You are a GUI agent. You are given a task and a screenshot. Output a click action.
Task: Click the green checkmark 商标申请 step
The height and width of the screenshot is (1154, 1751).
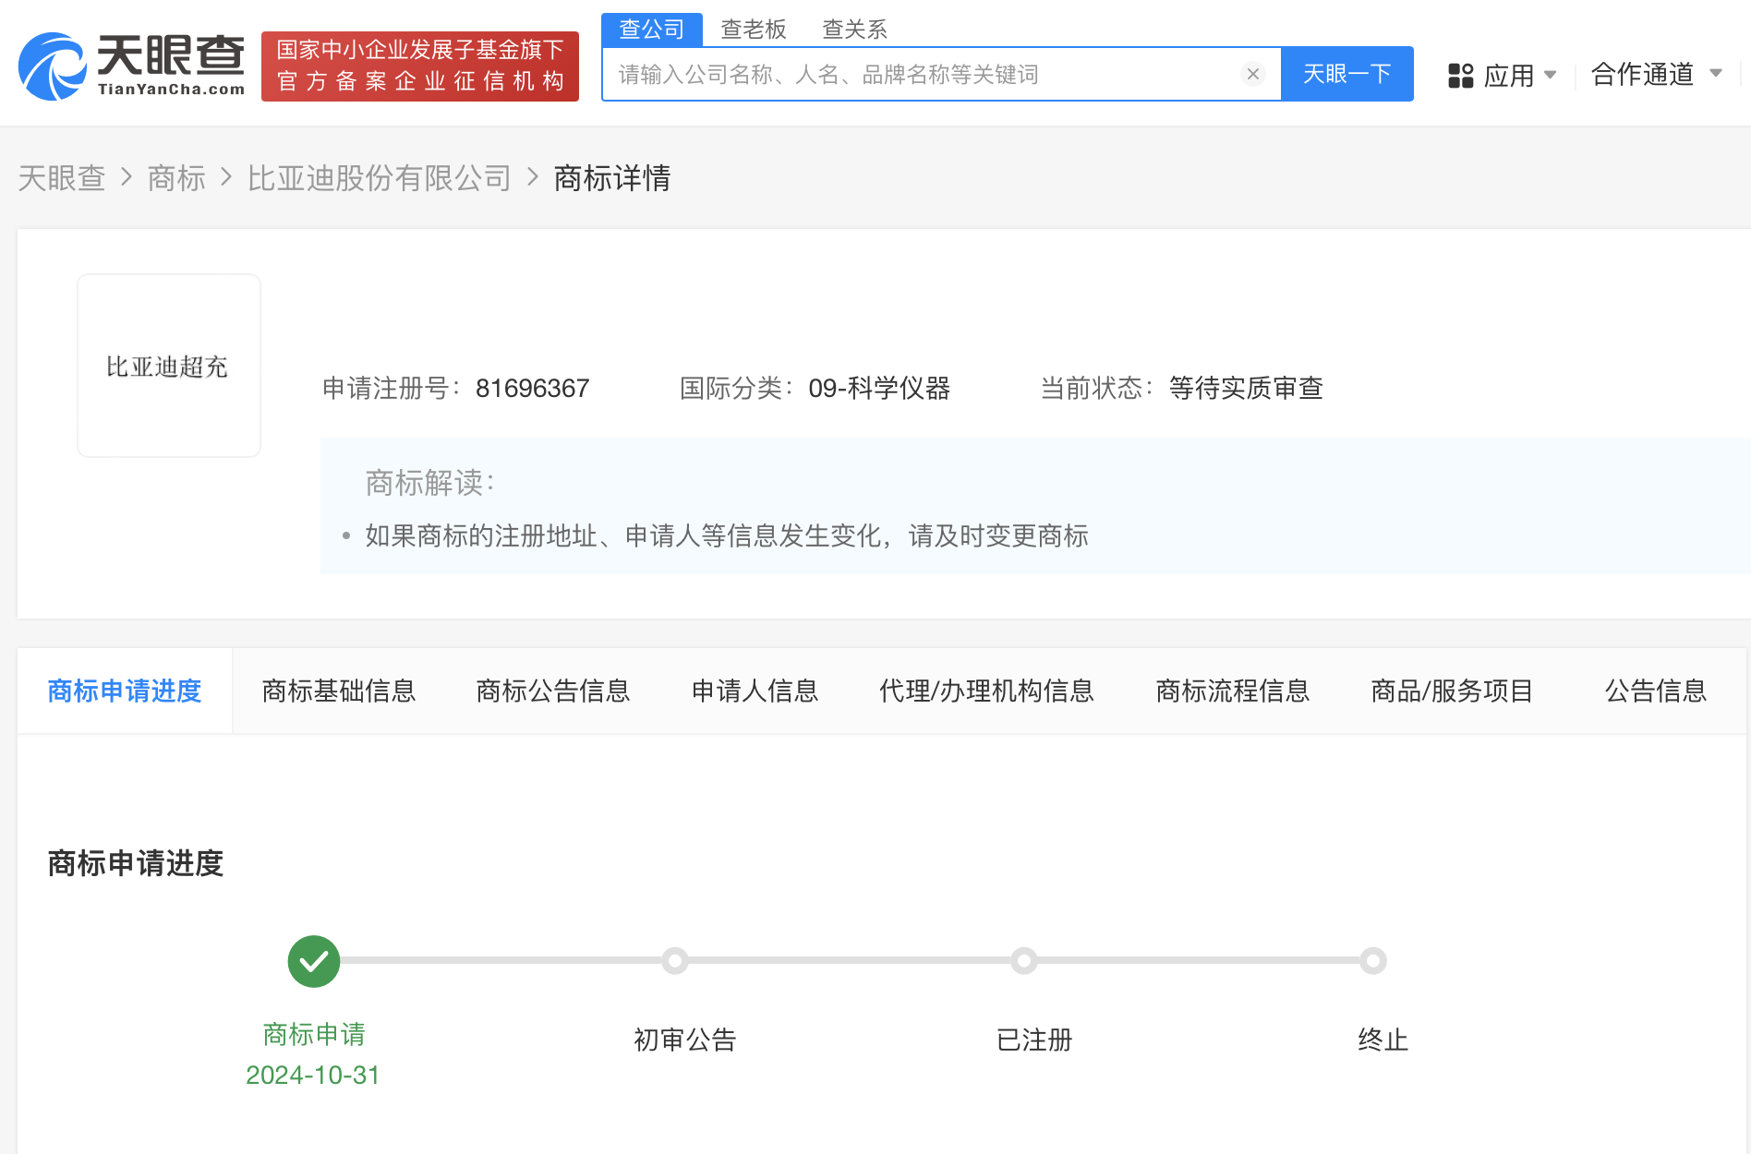pyautogui.click(x=314, y=961)
